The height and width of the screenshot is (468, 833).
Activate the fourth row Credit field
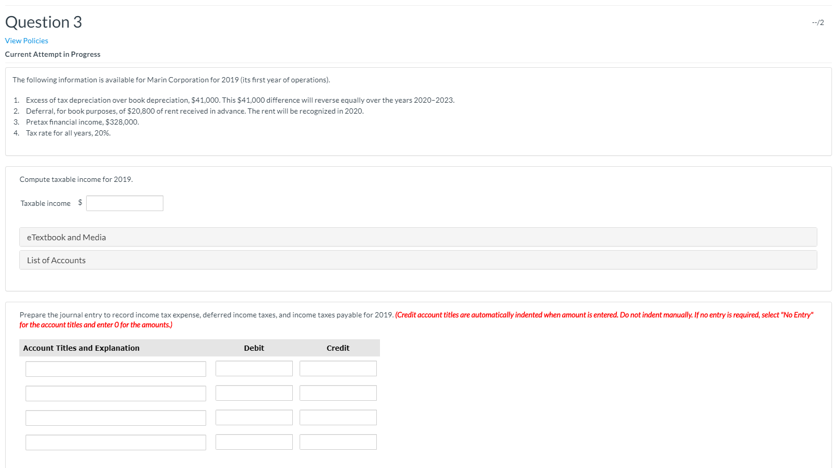pos(338,442)
